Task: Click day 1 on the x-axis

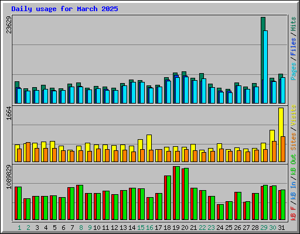Action: (x=19, y=228)
